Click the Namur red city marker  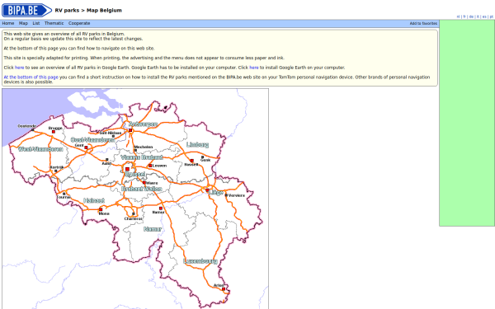pyautogui.click(x=160, y=208)
